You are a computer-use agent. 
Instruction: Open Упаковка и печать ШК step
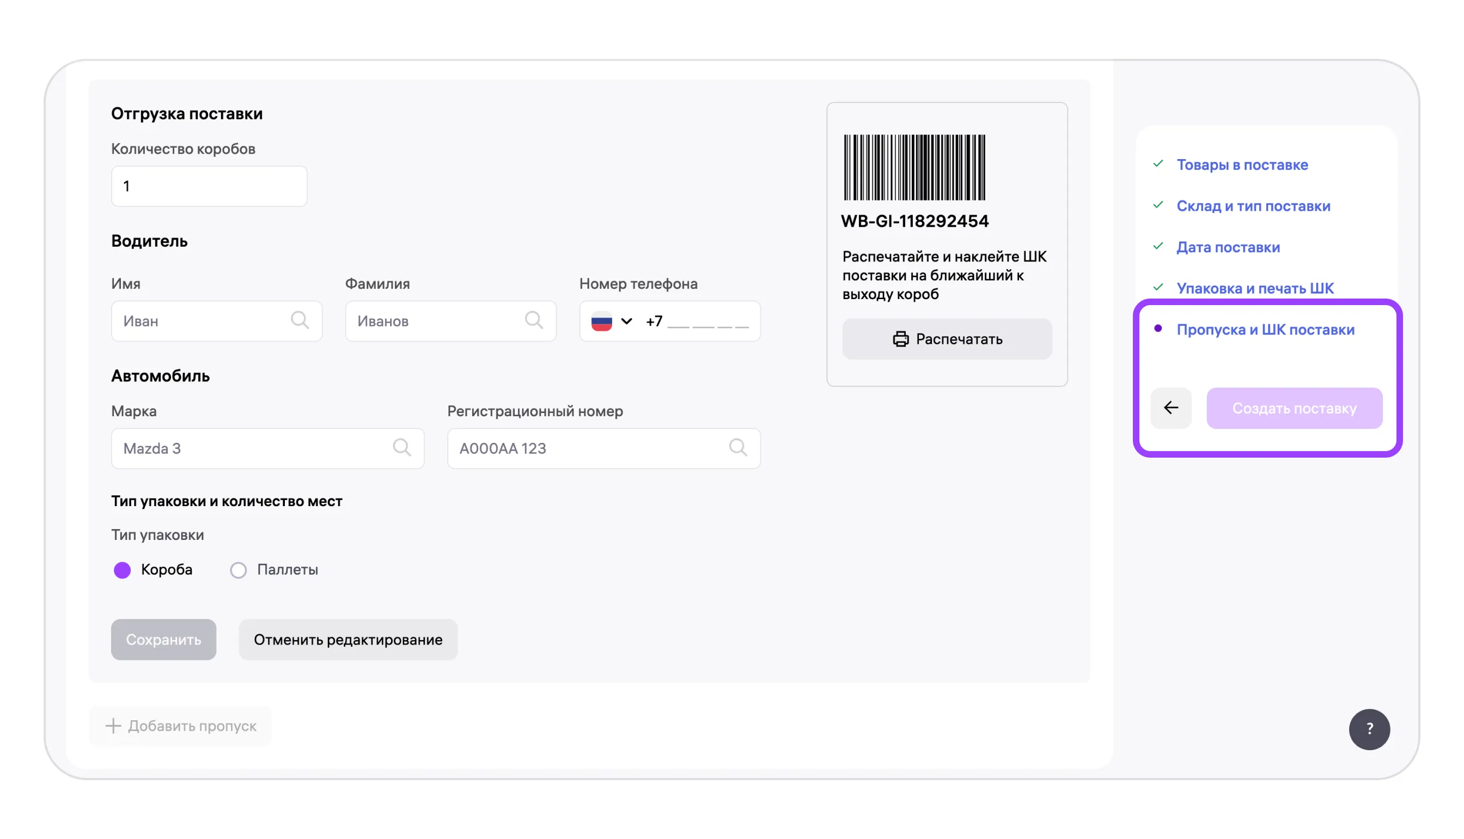1254,288
